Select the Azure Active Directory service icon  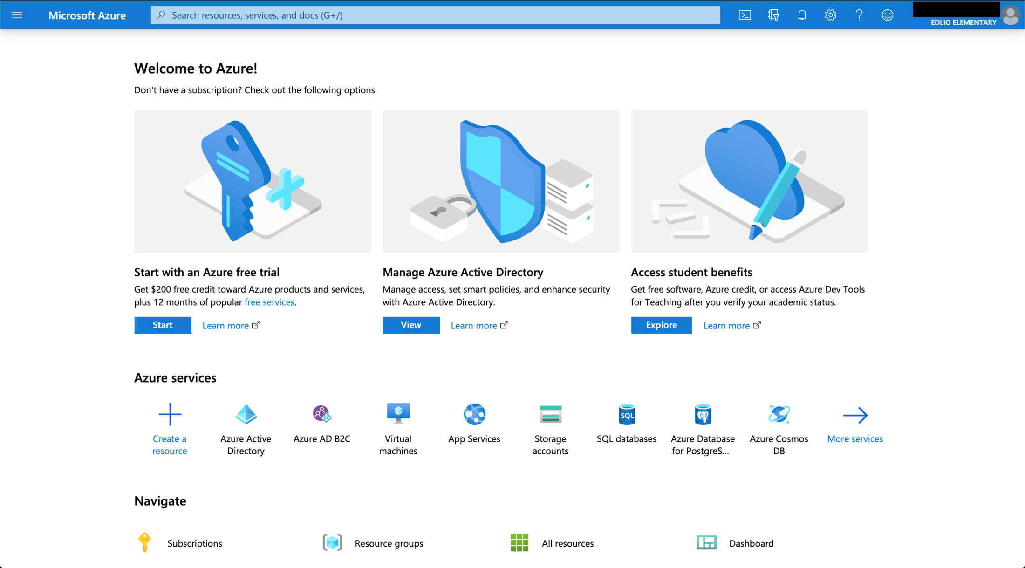pyautogui.click(x=246, y=414)
